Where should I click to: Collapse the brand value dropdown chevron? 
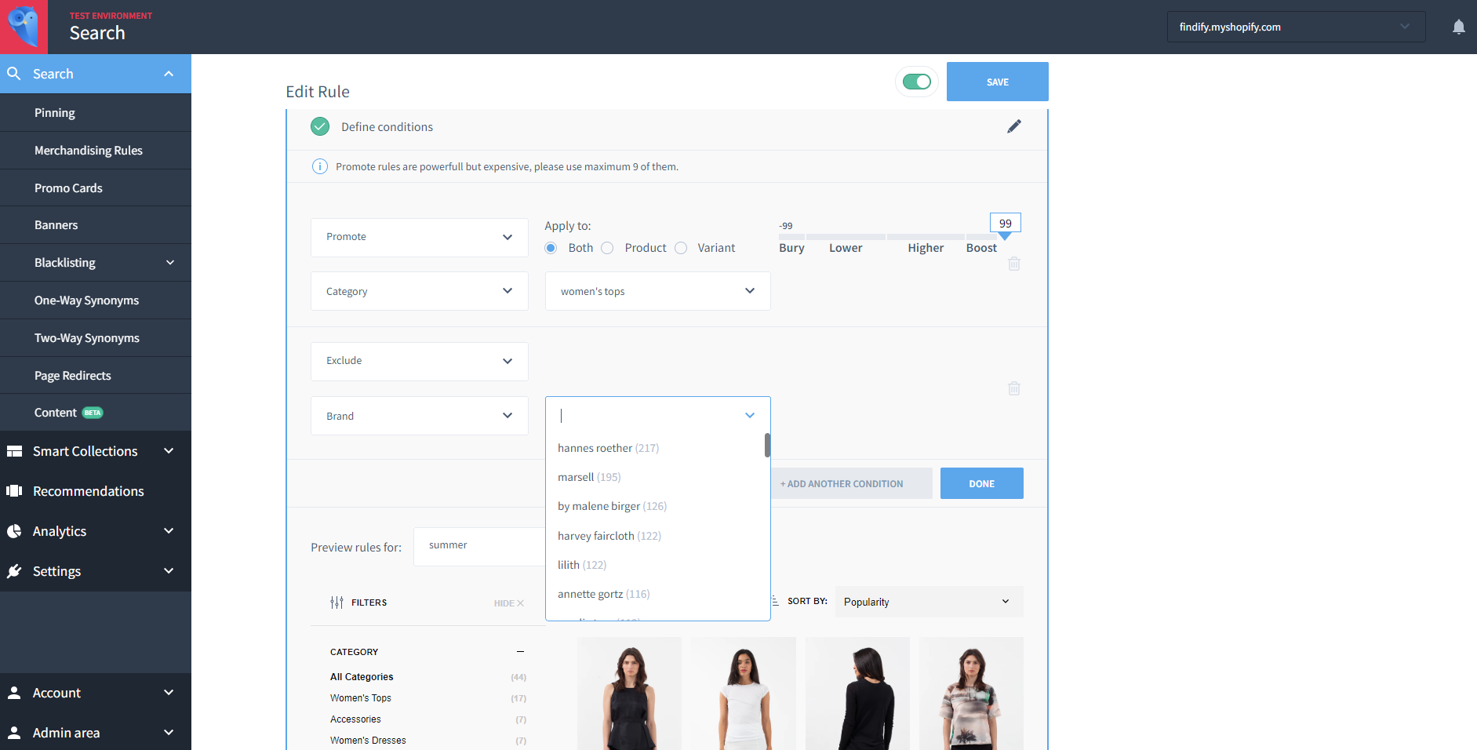click(x=750, y=416)
